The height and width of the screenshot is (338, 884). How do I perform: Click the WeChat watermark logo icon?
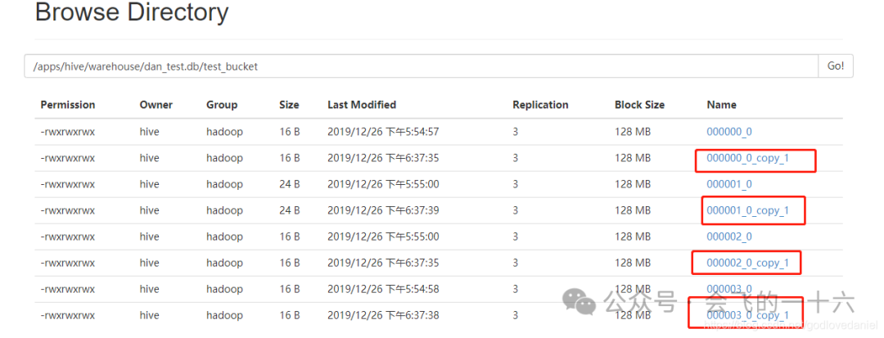tap(584, 304)
